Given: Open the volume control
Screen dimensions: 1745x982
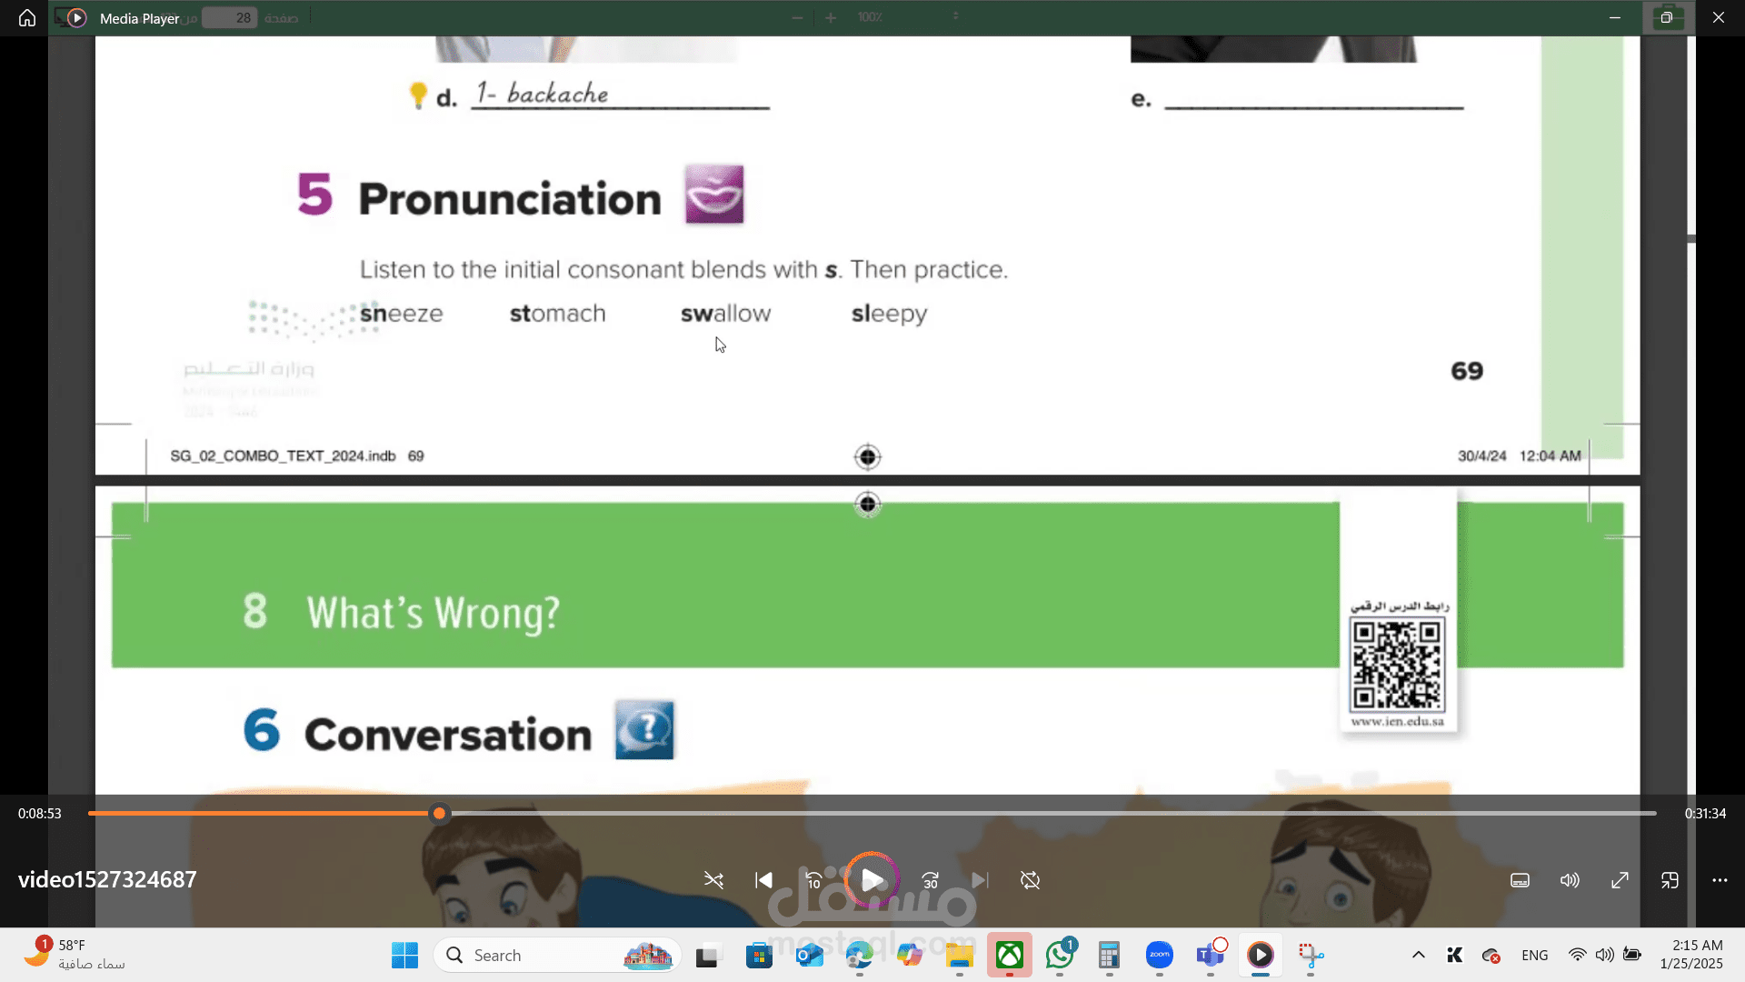Looking at the screenshot, I should pos(1570,880).
